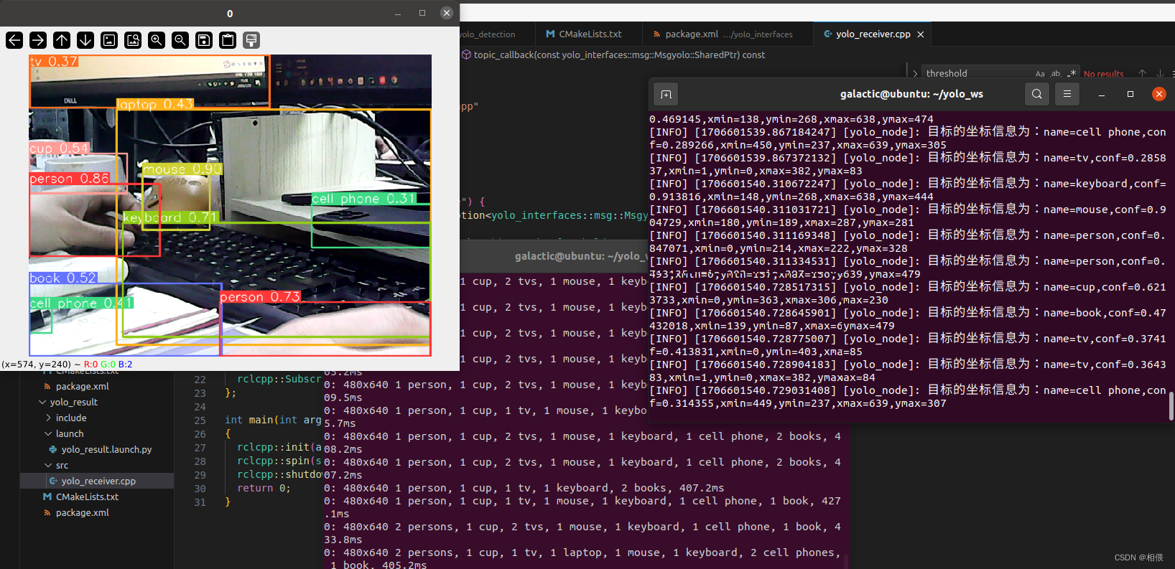
Task: Open yolo_result.launch.py in the explorer
Action: pyautogui.click(x=106, y=450)
